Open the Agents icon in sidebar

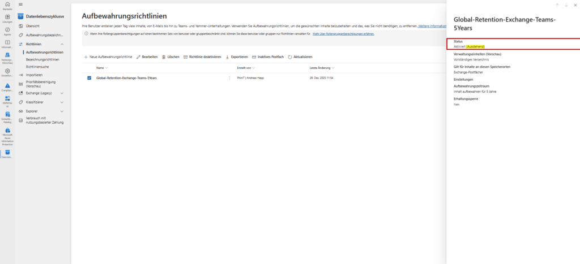pos(7,31)
